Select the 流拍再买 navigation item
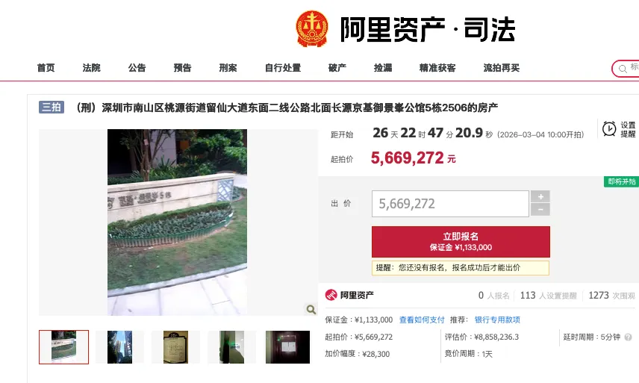Image resolution: width=639 pixels, height=383 pixels. point(501,68)
